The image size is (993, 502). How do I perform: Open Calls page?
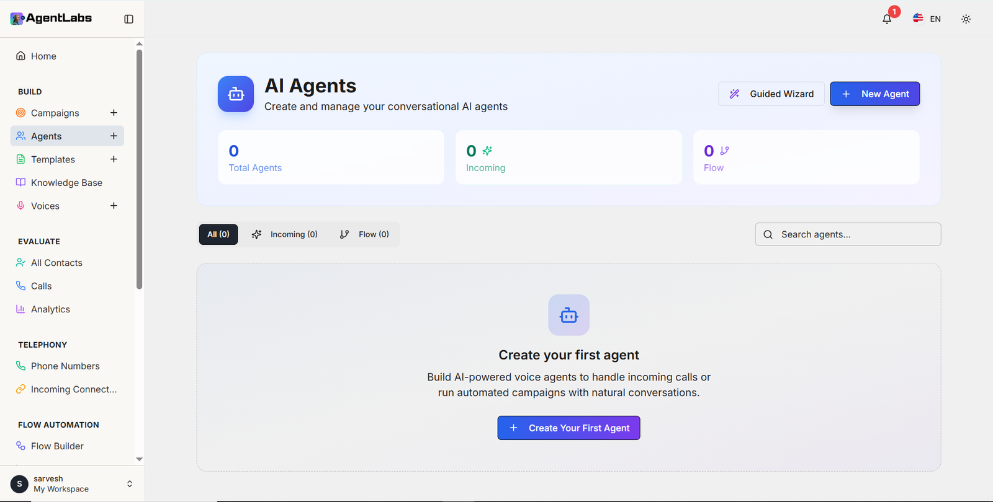click(x=67, y=286)
